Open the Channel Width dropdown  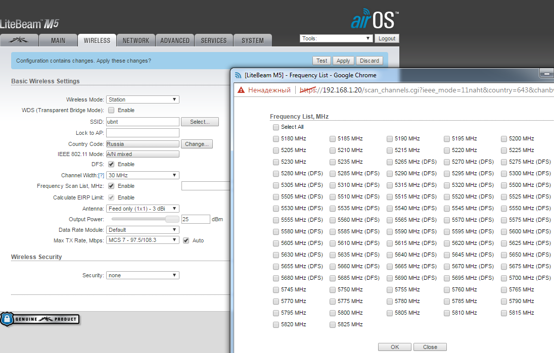click(143, 175)
